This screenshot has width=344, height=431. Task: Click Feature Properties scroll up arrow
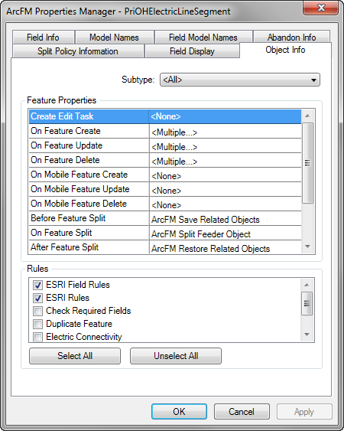[307, 116]
